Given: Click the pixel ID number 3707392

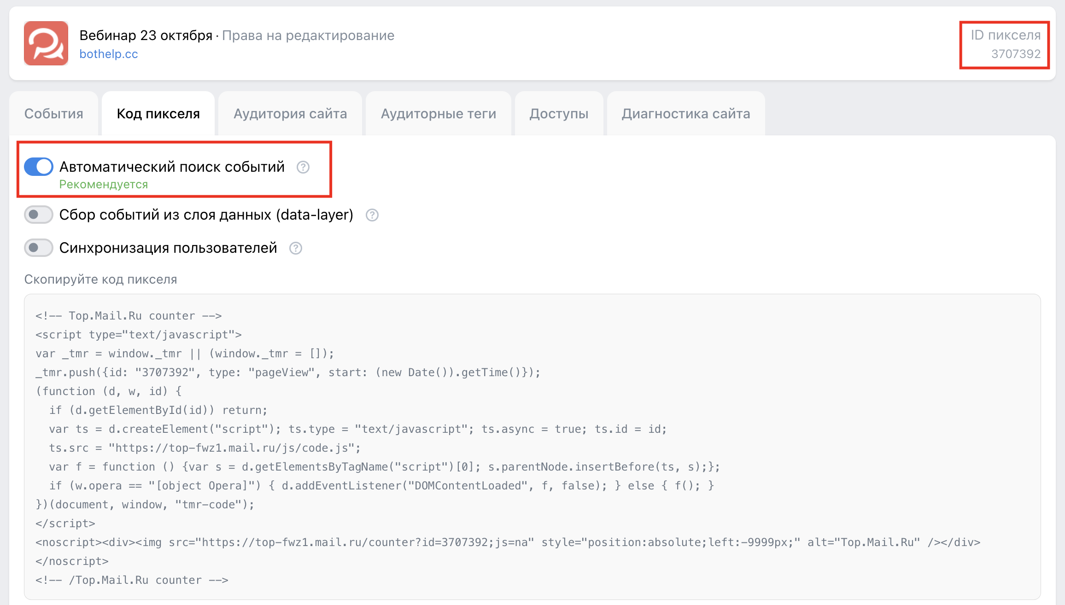Looking at the screenshot, I should click(1016, 54).
